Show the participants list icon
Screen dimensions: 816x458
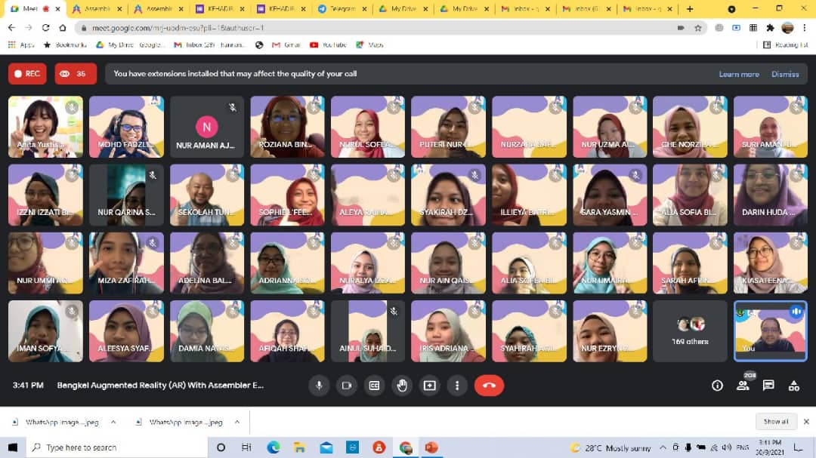[743, 386]
